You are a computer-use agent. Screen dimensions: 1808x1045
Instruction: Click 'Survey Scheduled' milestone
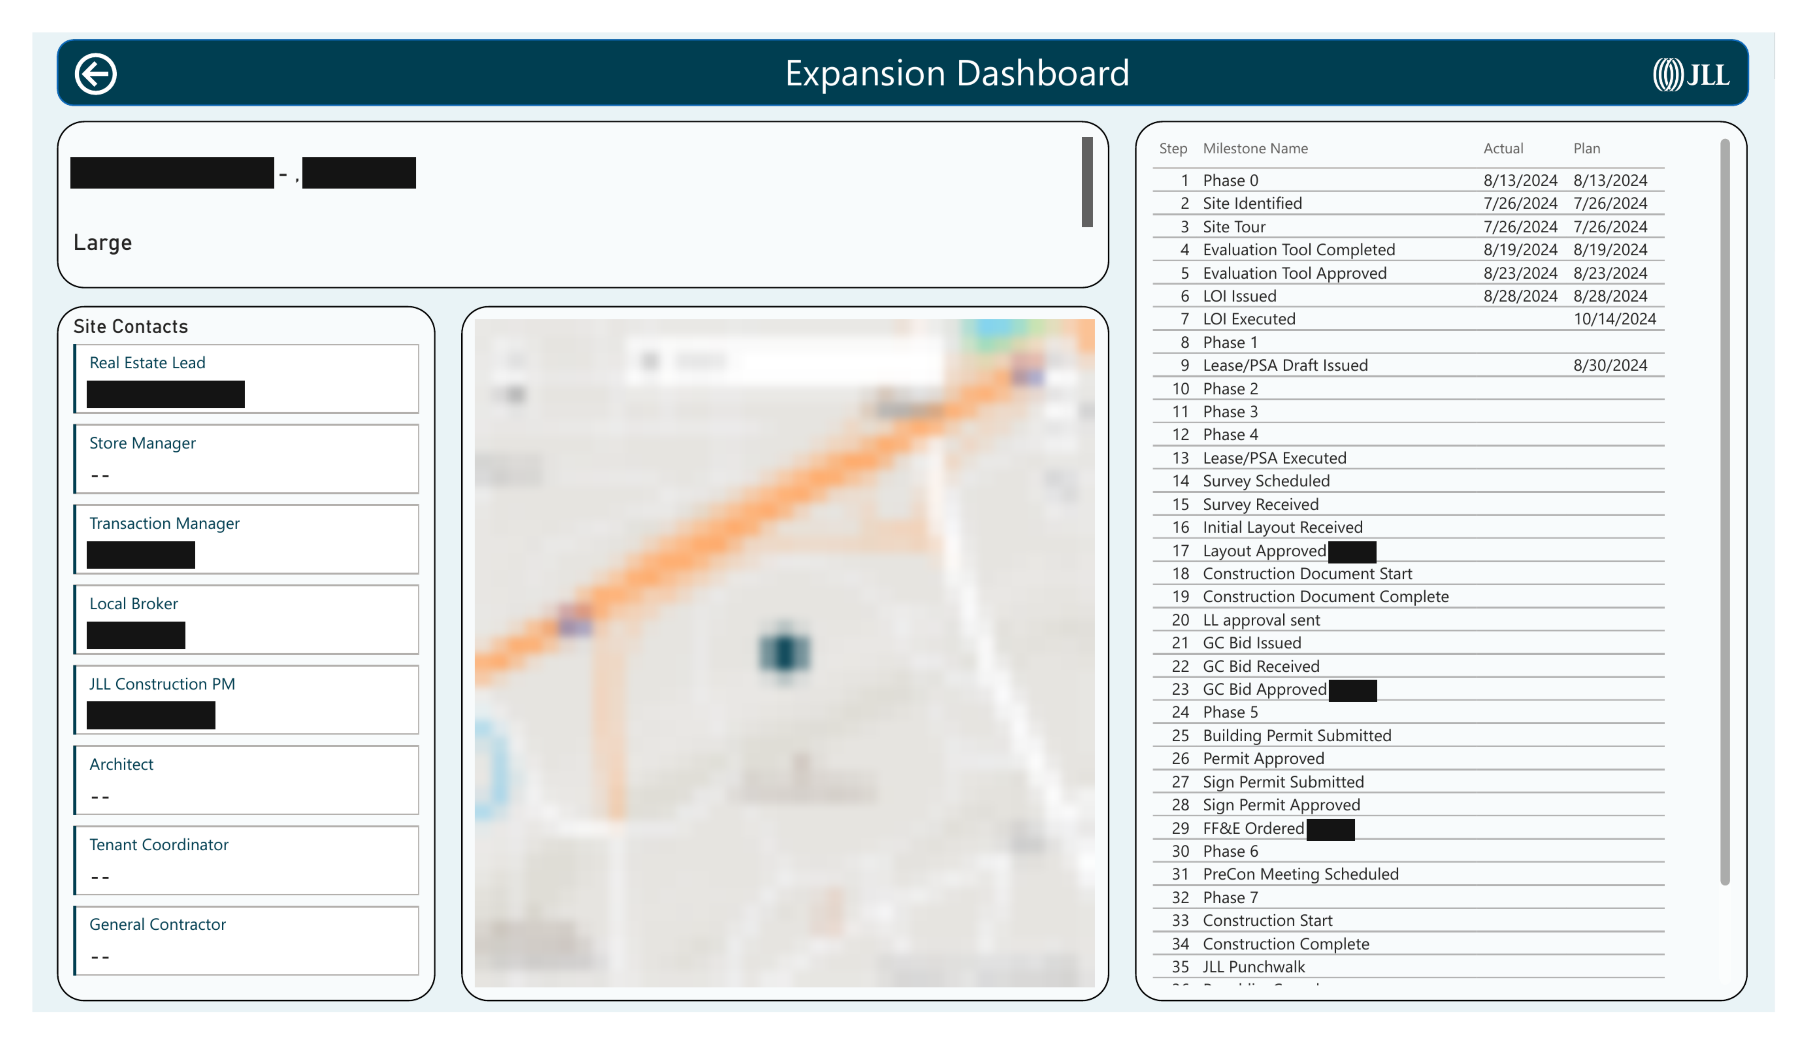[1266, 480]
